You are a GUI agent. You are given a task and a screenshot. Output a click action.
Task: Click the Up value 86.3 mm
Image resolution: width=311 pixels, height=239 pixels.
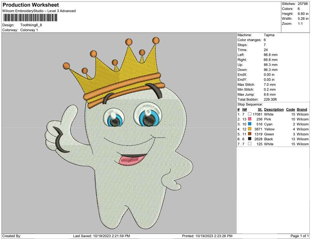coord(270,65)
